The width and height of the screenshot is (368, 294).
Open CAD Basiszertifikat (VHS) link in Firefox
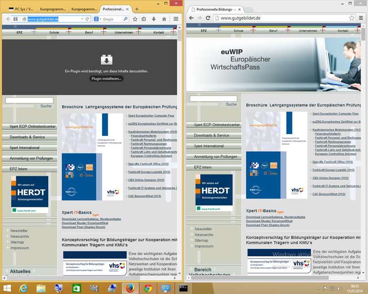point(144,196)
